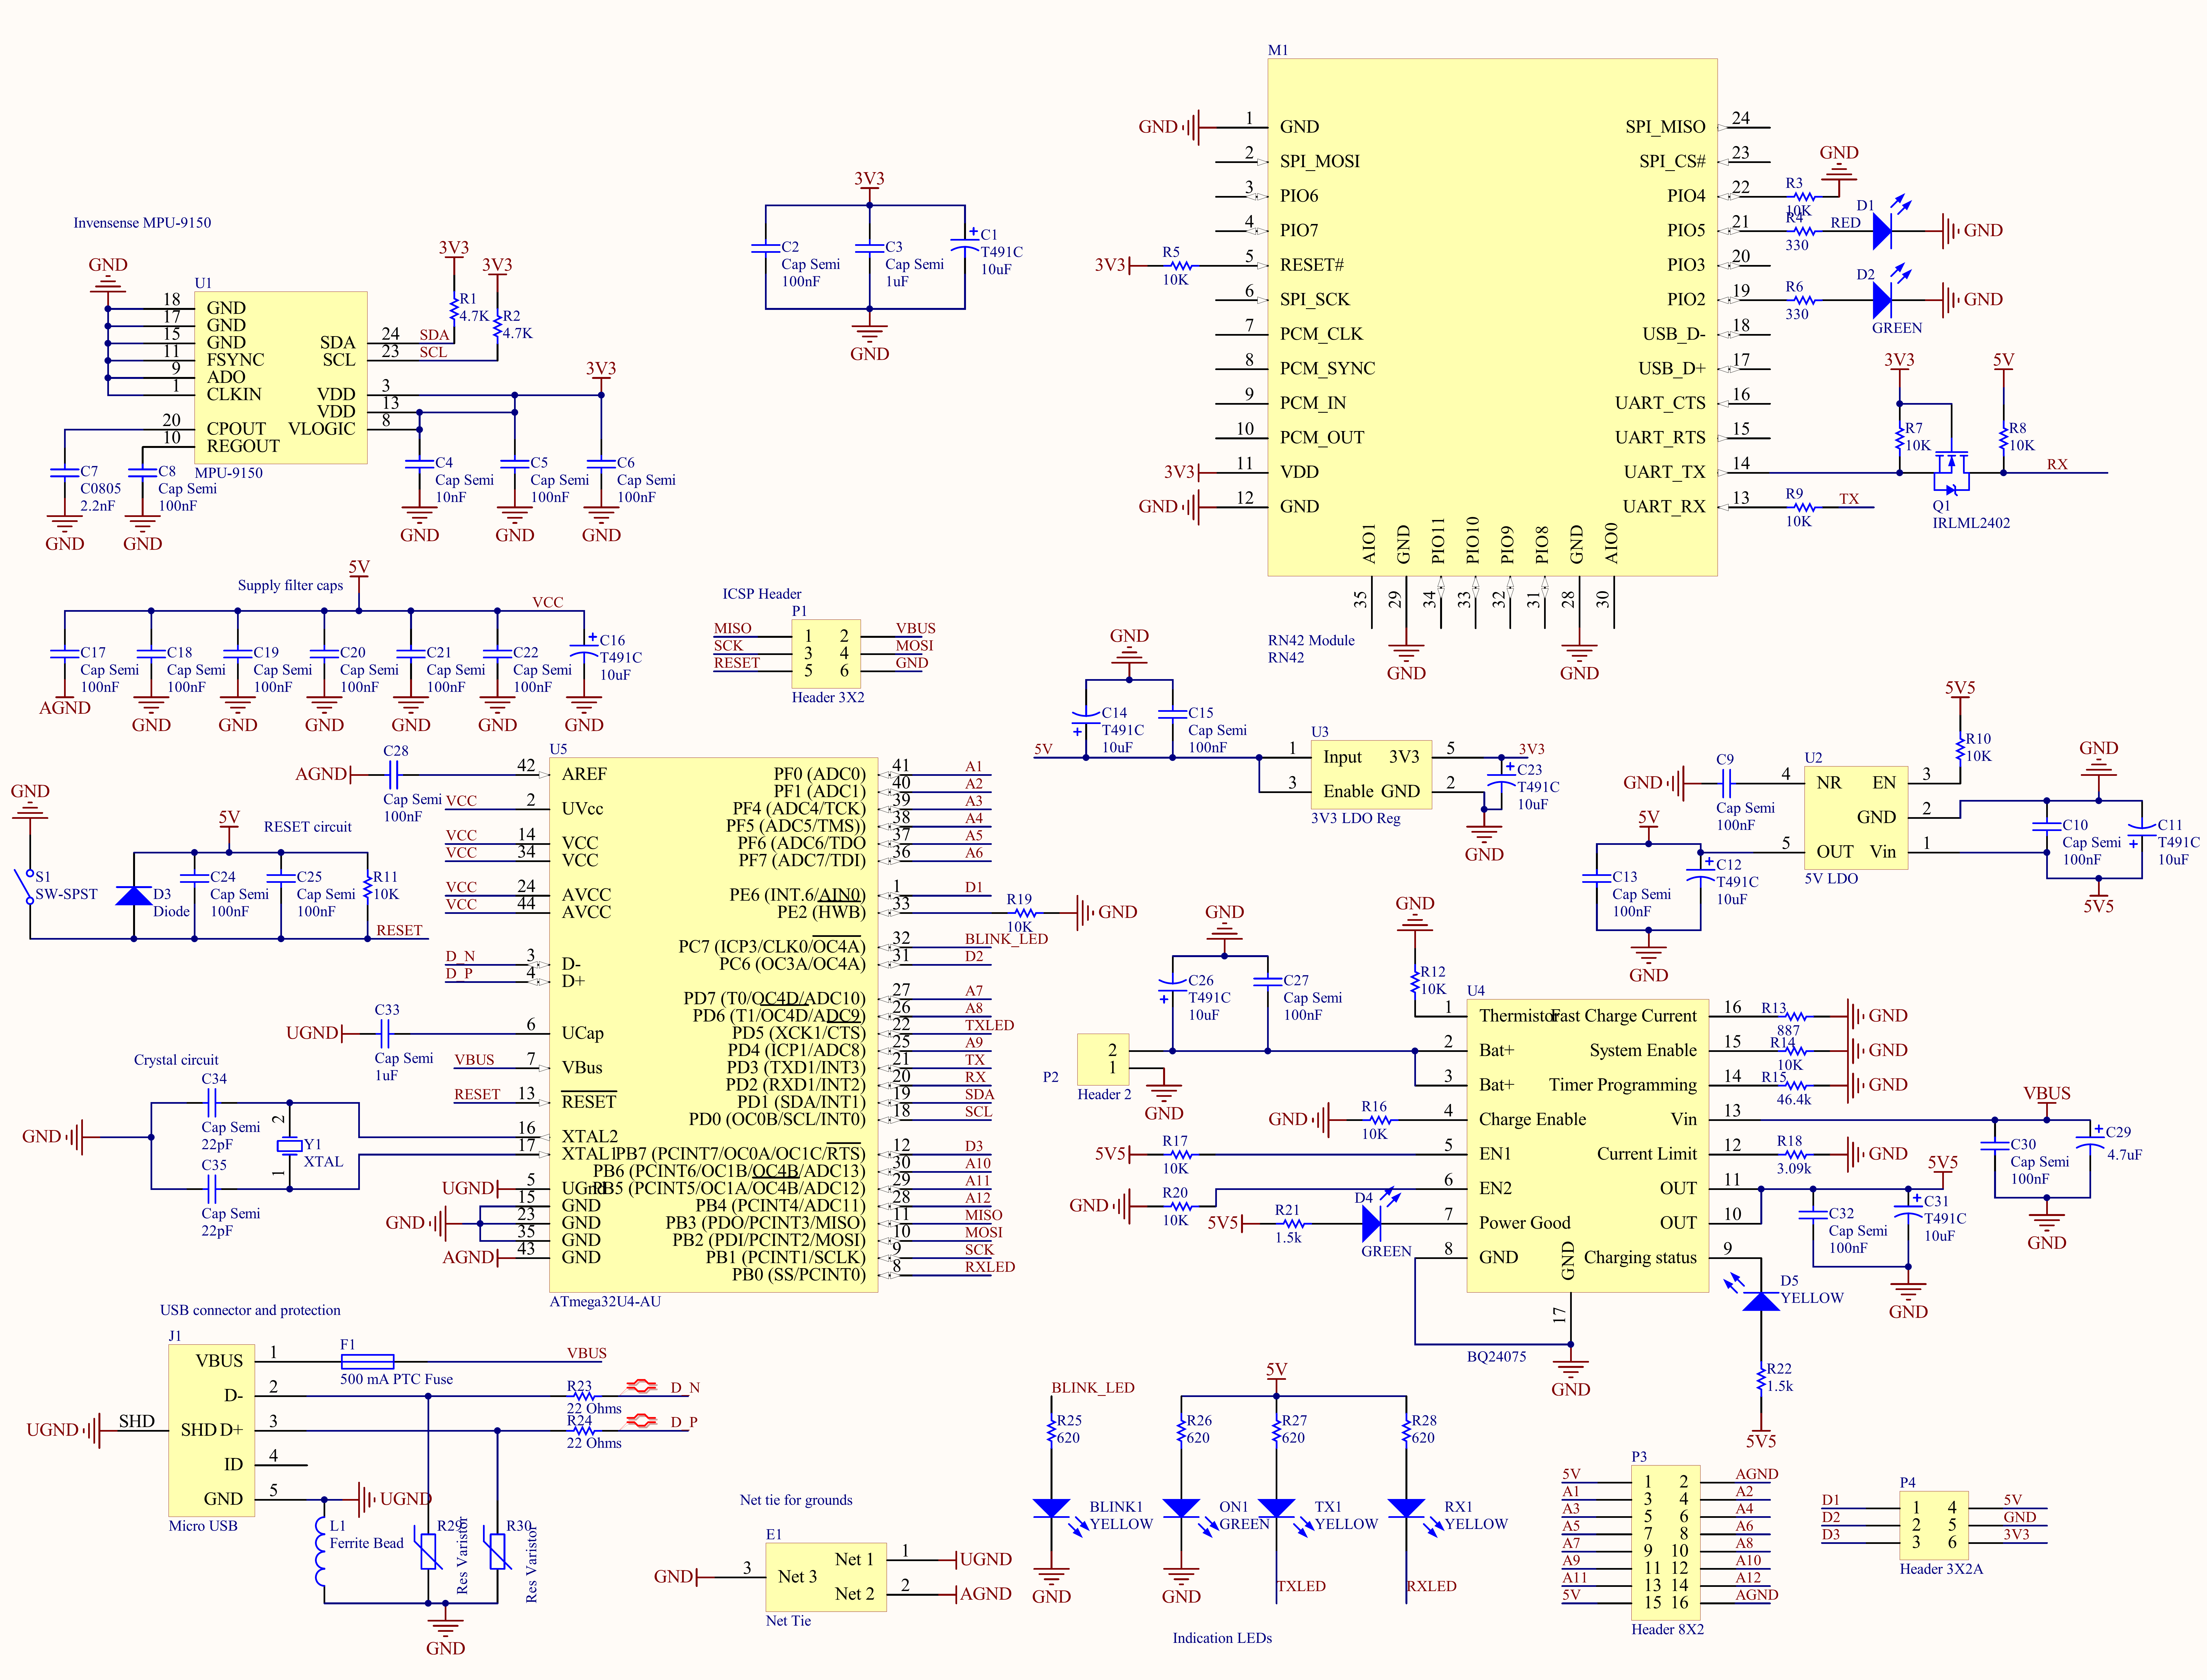Image resolution: width=2207 pixels, height=1680 pixels.
Task: Click the 'ICSP Header' annotation text
Action: point(762,594)
